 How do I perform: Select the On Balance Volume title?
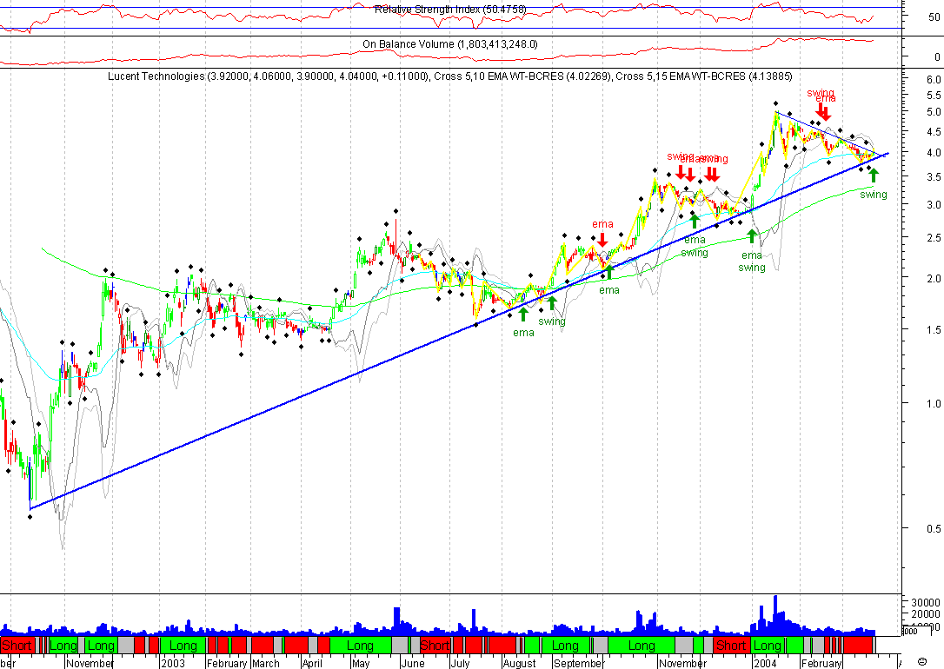tap(450, 44)
